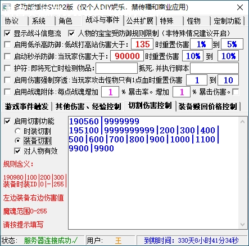This screenshot has width=249, height=246.
Task: Enable 启用低杀高防御 checkbox
Action: pyautogui.click(x=7, y=44)
